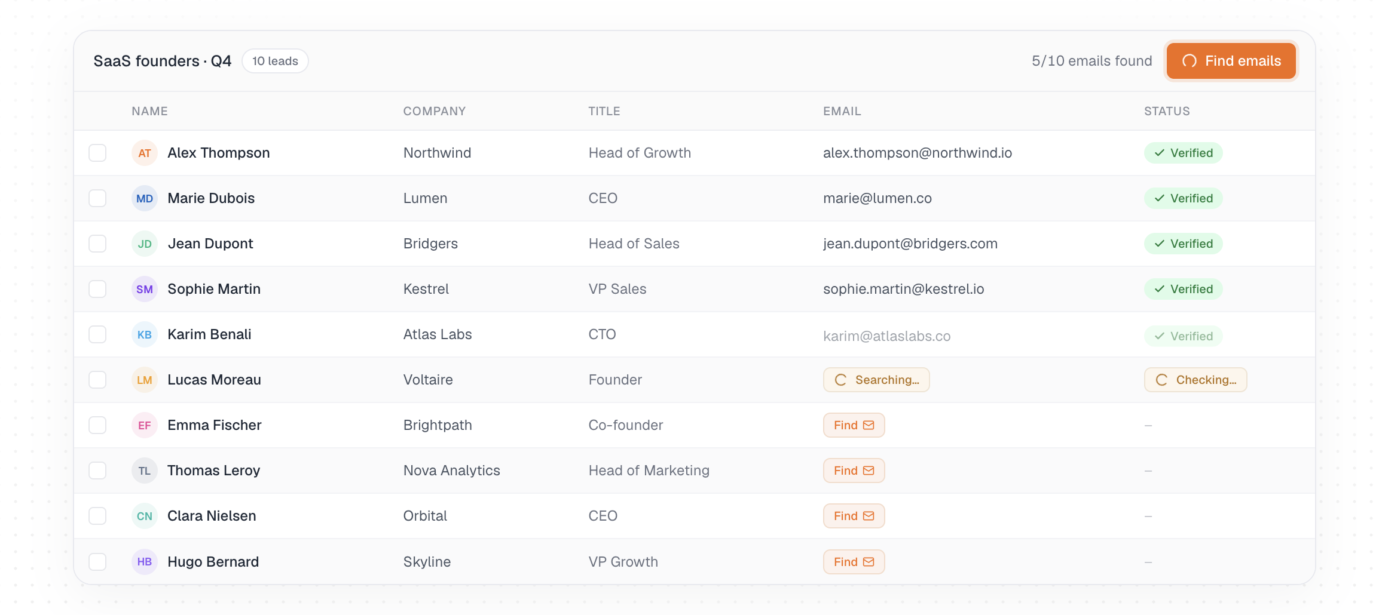Click Verified badge for Alex Thompson

[1184, 153]
